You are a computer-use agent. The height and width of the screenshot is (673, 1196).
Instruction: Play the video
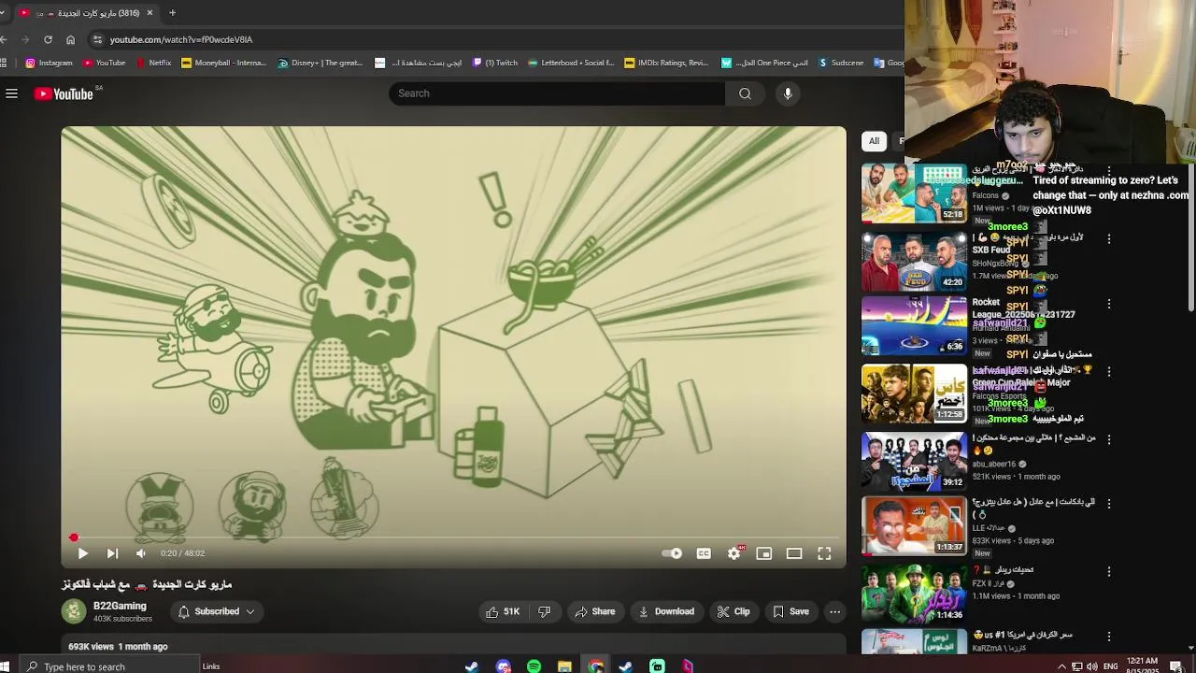[x=82, y=553]
